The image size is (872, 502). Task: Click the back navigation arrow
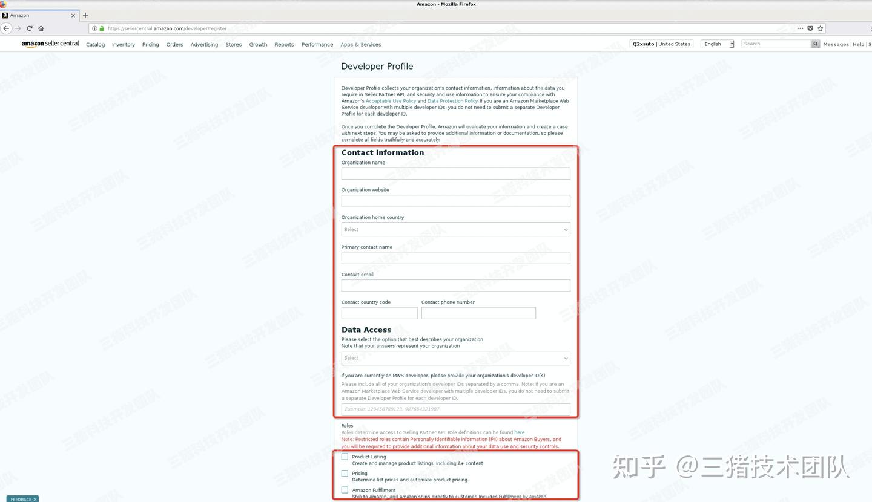tap(6, 28)
